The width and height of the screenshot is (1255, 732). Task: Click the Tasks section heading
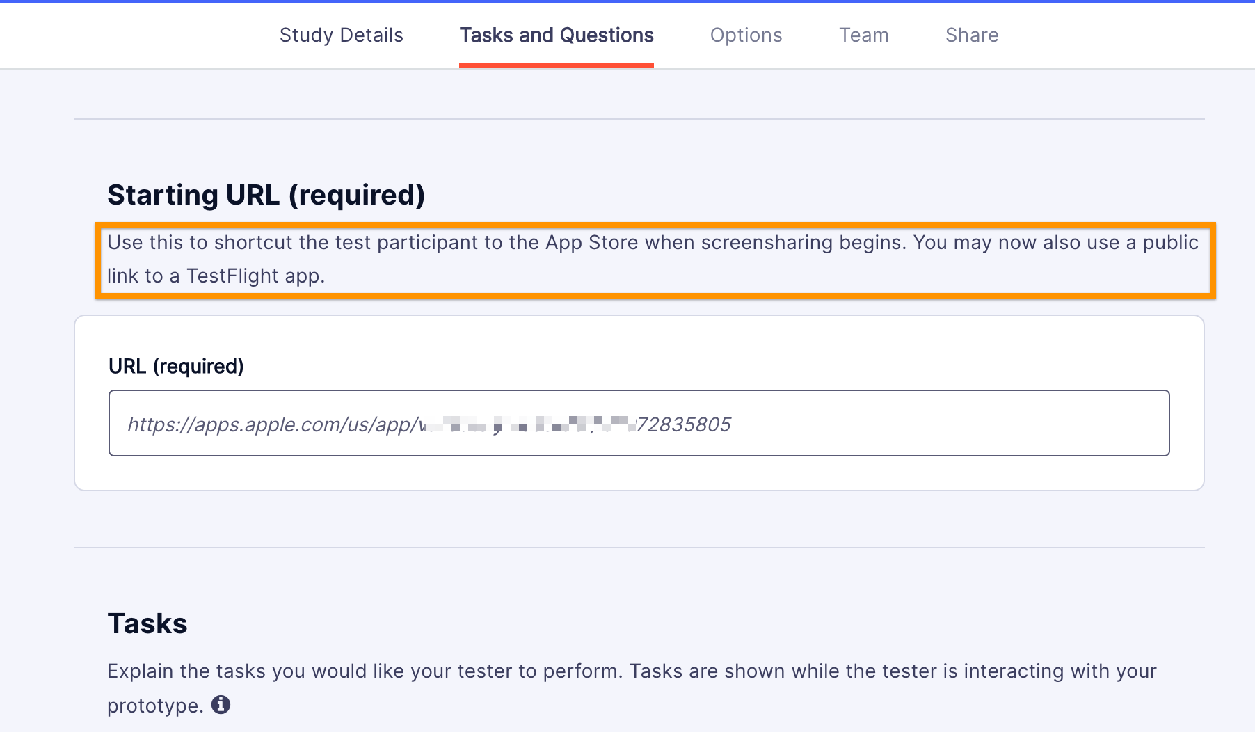147,623
